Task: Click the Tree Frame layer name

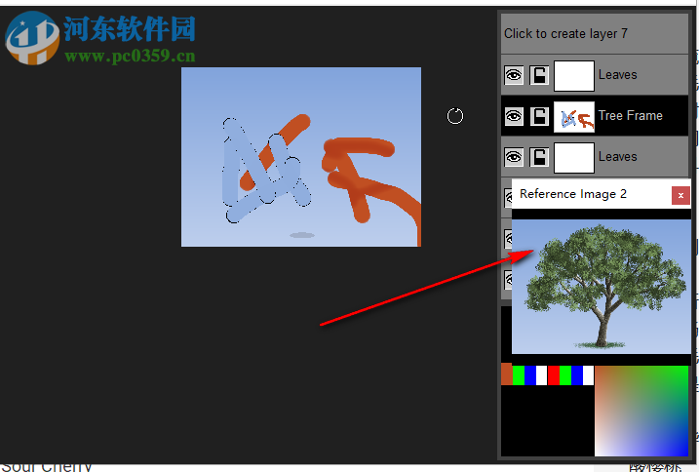Action: 631,115
